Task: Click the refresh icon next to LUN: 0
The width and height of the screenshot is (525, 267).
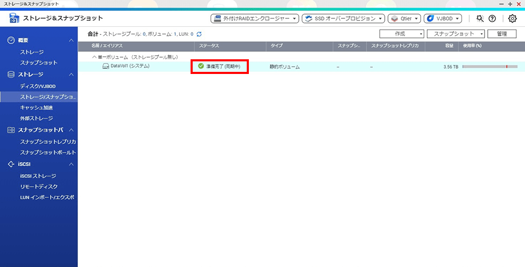Action: tap(199, 34)
